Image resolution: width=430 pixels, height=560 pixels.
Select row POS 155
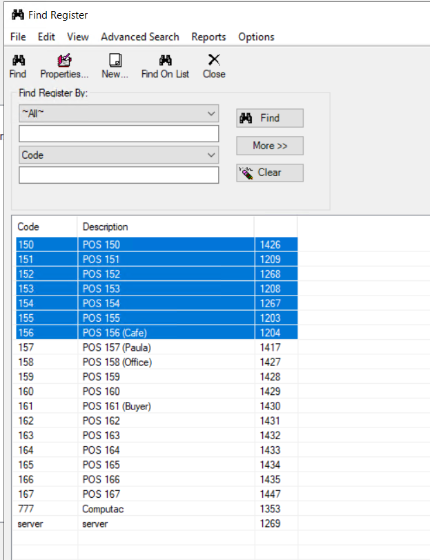click(157, 318)
